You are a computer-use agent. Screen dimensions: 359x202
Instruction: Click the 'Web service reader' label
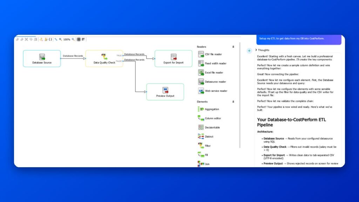coord(216,91)
